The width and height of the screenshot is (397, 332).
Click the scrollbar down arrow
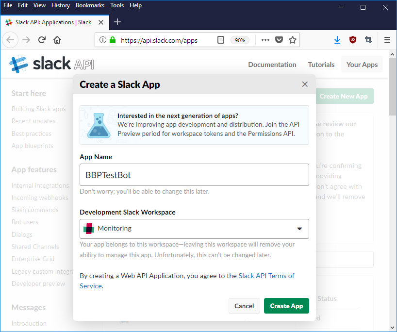click(x=393, y=328)
